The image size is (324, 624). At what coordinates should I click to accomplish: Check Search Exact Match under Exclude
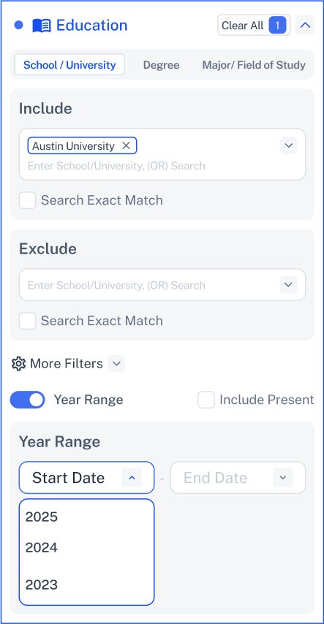(x=28, y=321)
